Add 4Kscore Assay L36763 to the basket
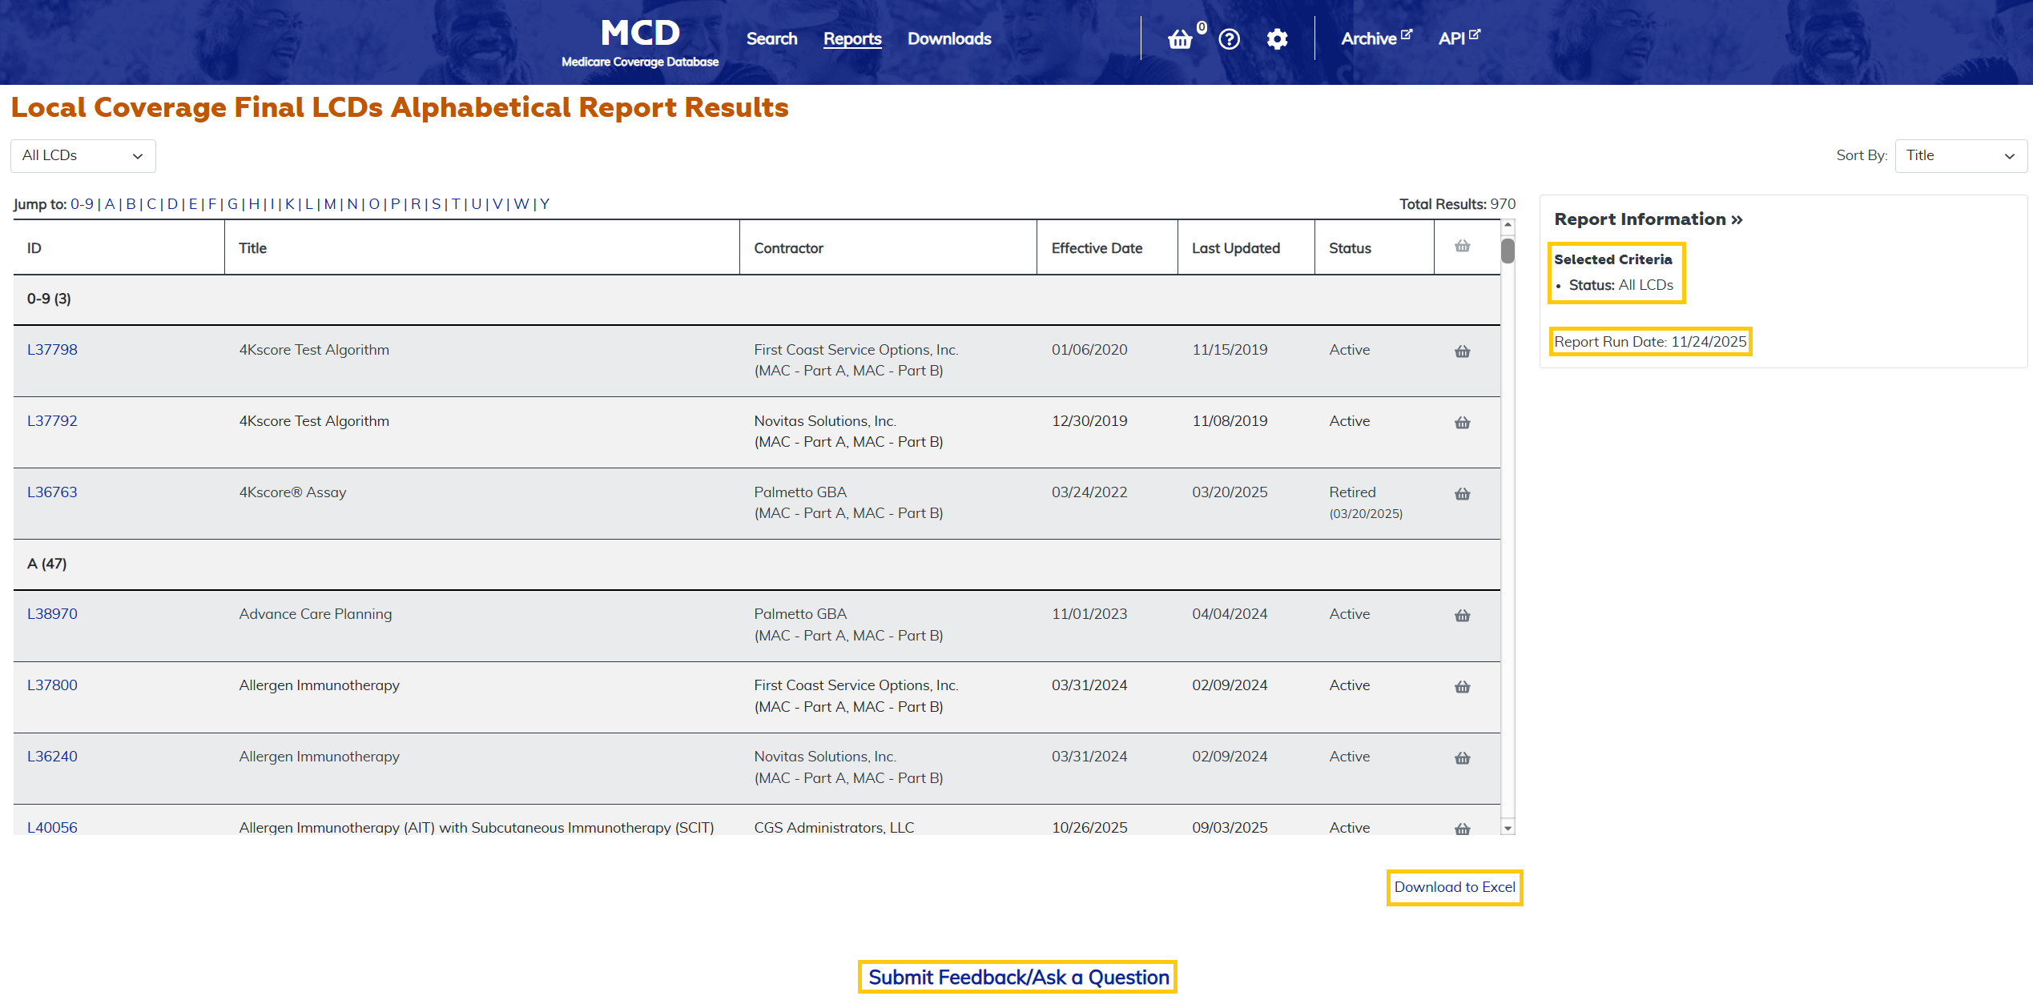Image resolution: width=2033 pixels, height=1008 pixels. click(1461, 494)
